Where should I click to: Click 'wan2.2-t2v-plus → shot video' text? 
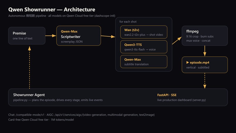tap(143, 35)
